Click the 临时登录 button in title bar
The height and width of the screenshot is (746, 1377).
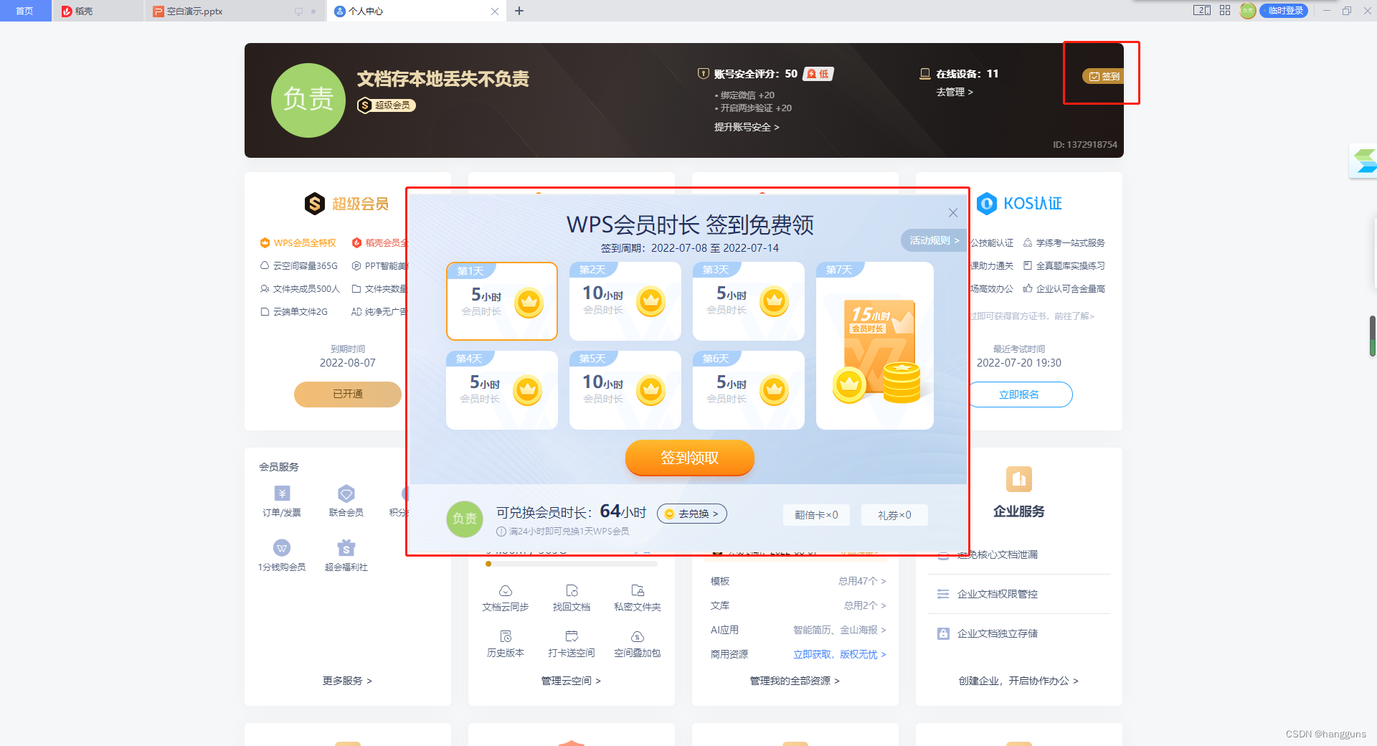[1284, 11]
